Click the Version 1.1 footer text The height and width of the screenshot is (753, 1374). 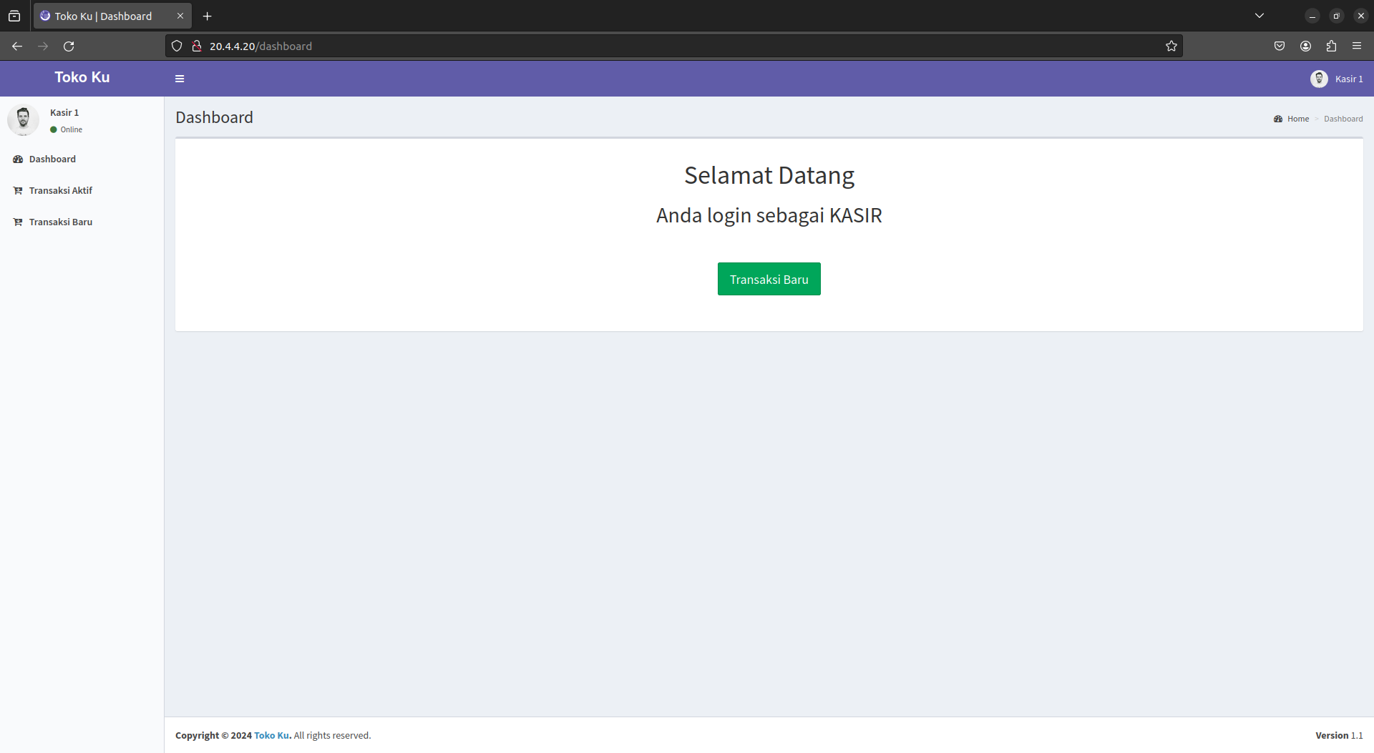coord(1339,735)
